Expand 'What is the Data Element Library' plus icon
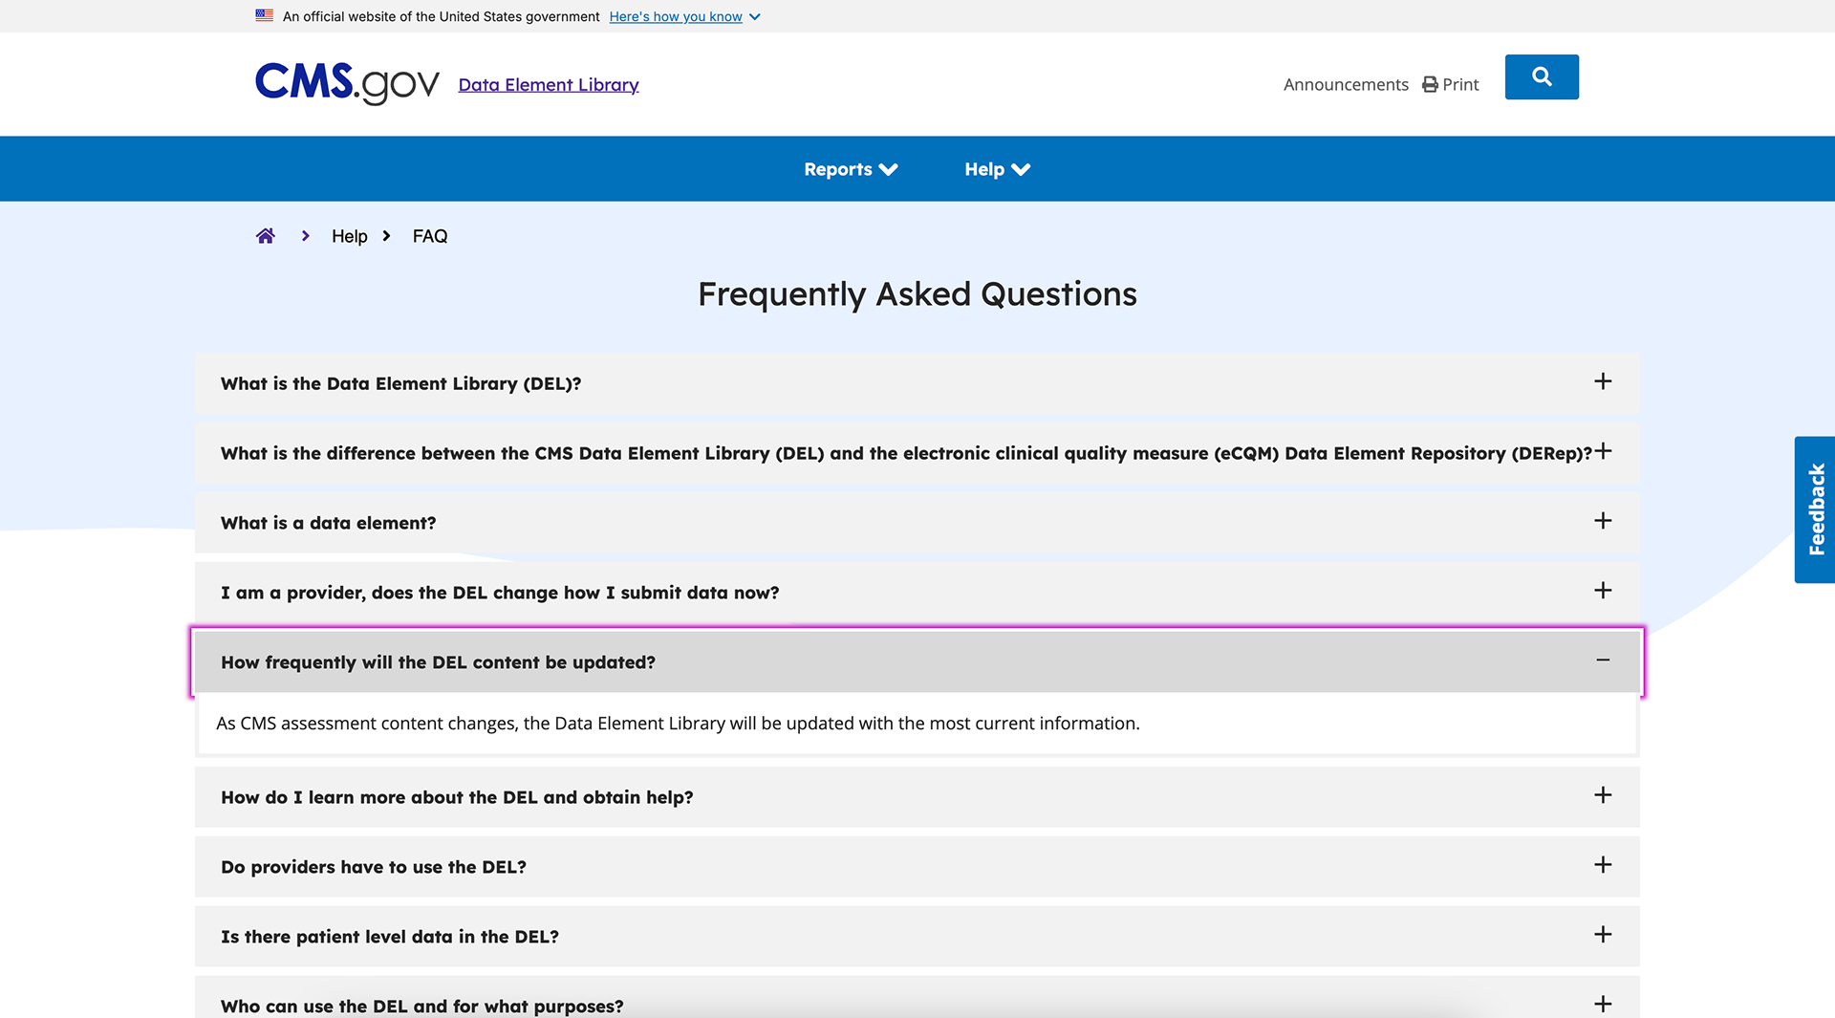 click(x=1603, y=381)
